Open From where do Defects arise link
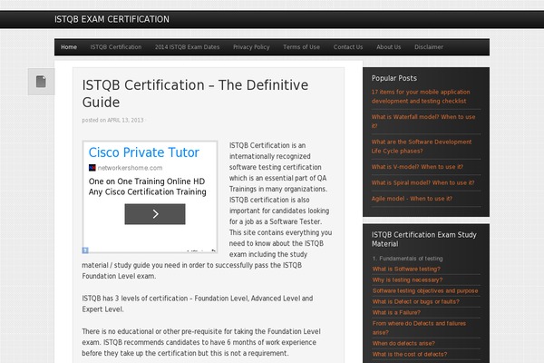544x363 pixels. (419, 328)
